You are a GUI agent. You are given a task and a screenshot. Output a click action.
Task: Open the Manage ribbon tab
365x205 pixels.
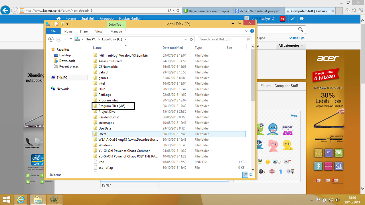pyautogui.click(x=116, y=31)
